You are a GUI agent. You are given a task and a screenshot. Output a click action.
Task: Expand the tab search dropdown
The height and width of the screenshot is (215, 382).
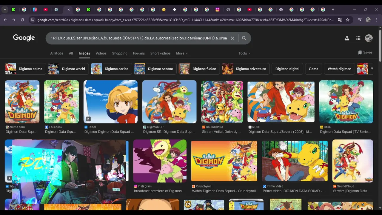click(x=5, y=10)
